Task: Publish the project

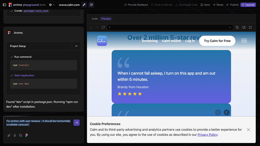Action: (x=232, y=5)
